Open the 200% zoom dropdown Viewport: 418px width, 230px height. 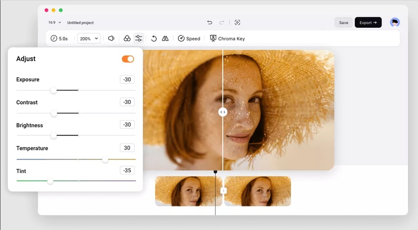click(x=89, y=39)
